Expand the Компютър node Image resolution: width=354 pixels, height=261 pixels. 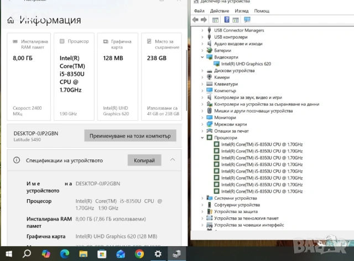202,90
